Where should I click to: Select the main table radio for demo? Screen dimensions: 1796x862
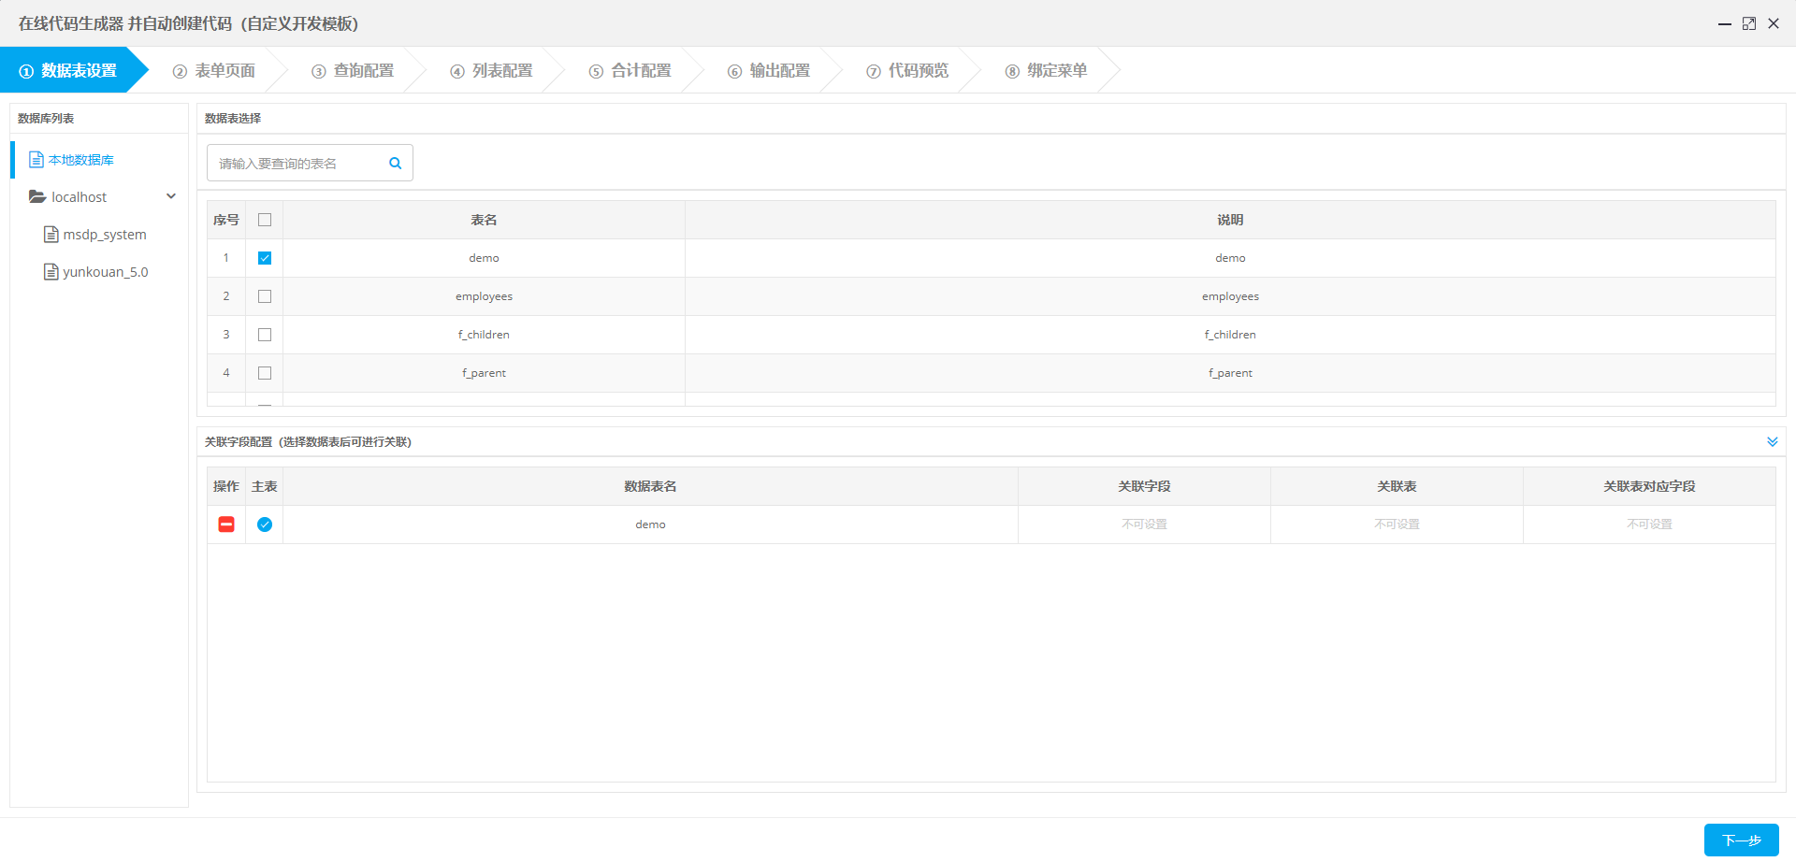[x=265, y=524]
